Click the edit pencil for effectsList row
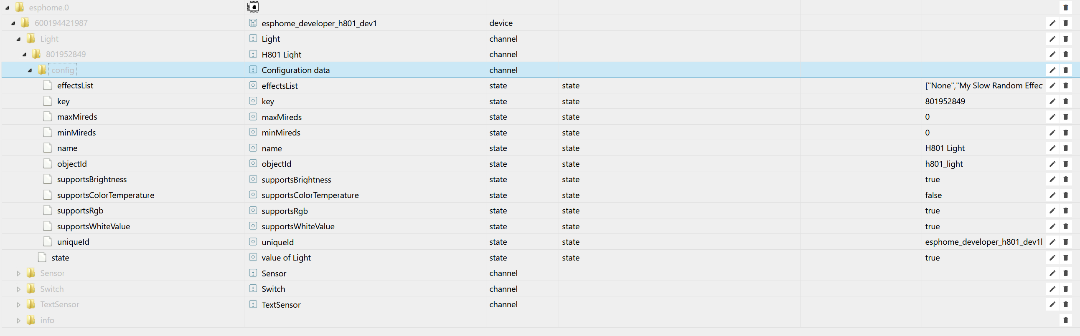The width and height of the screenshot is (1080, 336). tap(1052, 86)
